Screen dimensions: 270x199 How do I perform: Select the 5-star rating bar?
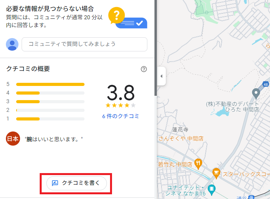50,84
